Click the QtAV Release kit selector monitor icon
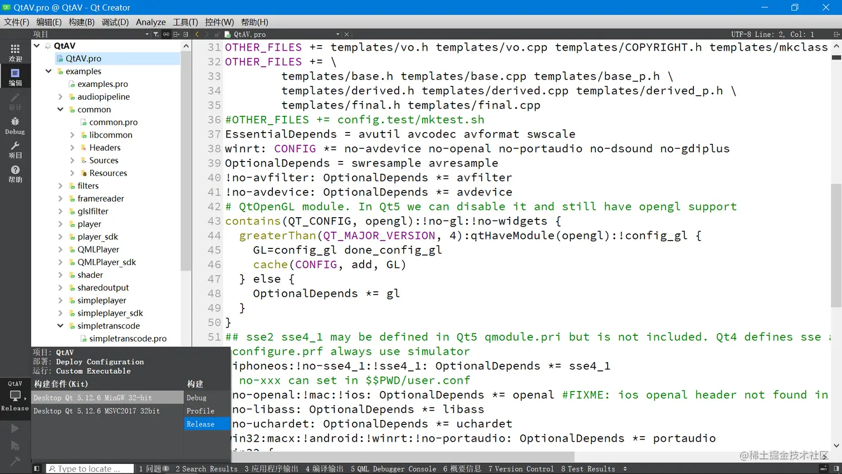 (x=15, y=396)
